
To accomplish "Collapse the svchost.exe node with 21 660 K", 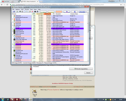I will 13,47.
